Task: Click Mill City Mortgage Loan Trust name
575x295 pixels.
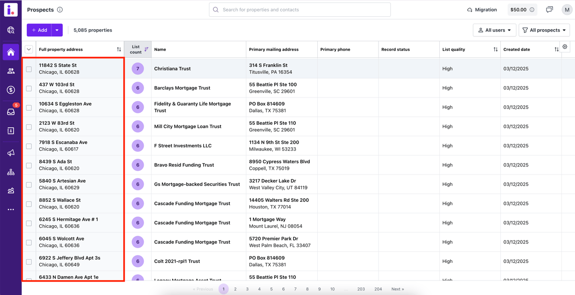Action: point(188,127)
